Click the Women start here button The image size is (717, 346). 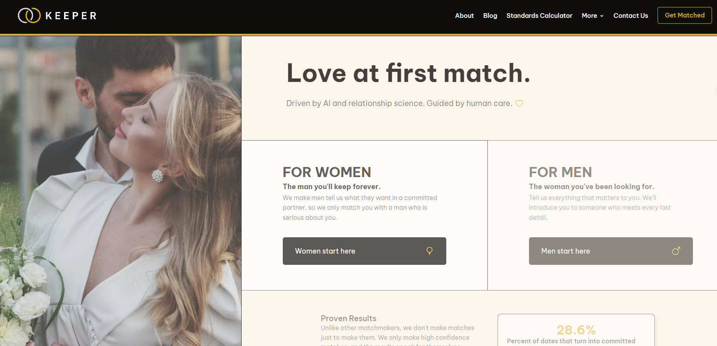pyautogui.click(x=364, y=251)
